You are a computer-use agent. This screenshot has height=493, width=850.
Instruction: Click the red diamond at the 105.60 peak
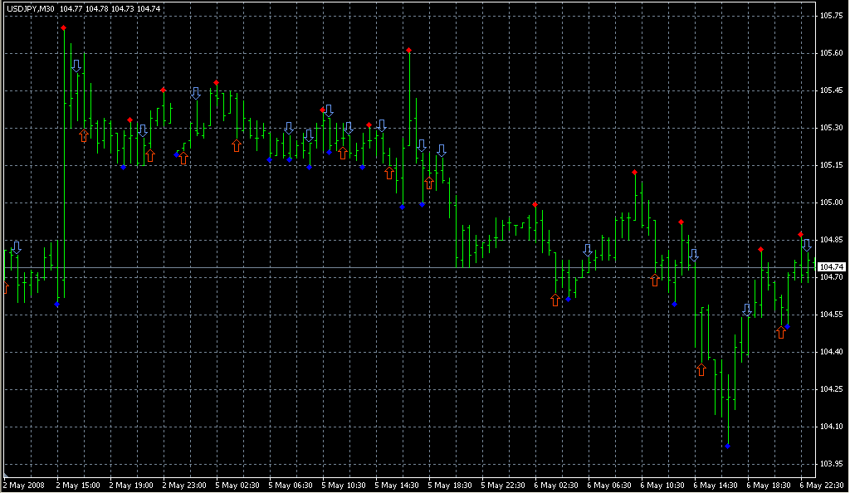point(409,51)
